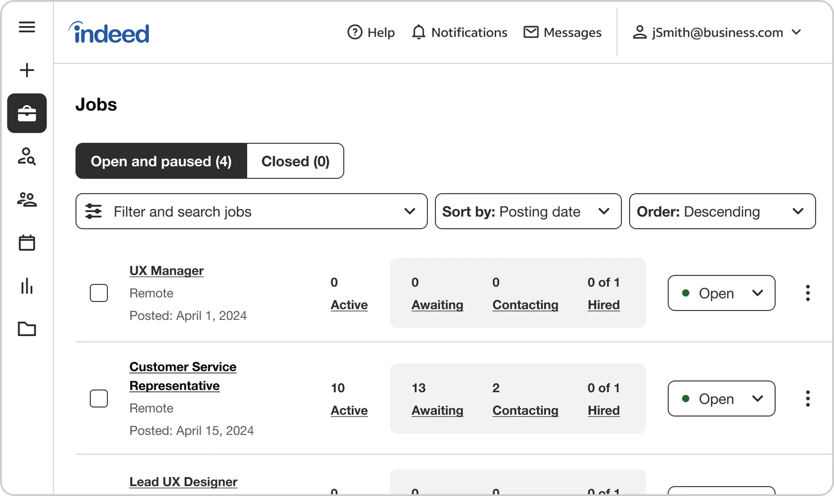Open the people group icon in sidebar
834x496 pixels.
click(27, 200)
